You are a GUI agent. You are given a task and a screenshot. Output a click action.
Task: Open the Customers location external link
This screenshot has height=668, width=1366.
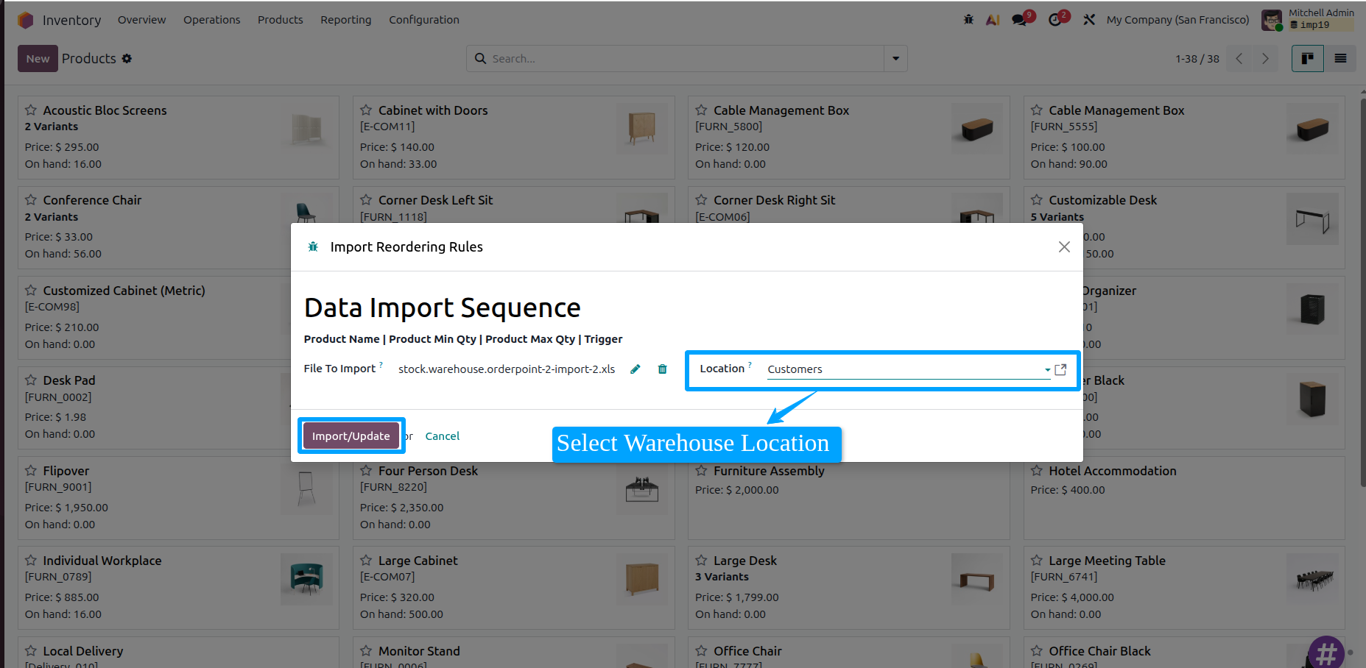coord(1060,369)
